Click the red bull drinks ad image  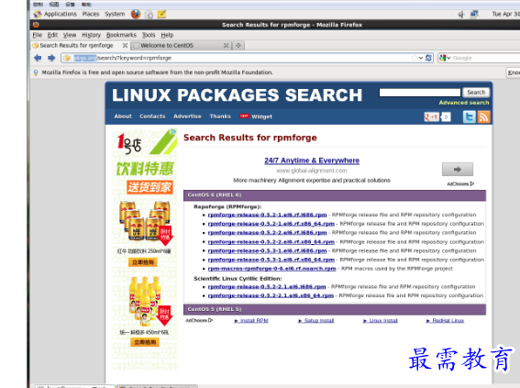coord(145,222)
